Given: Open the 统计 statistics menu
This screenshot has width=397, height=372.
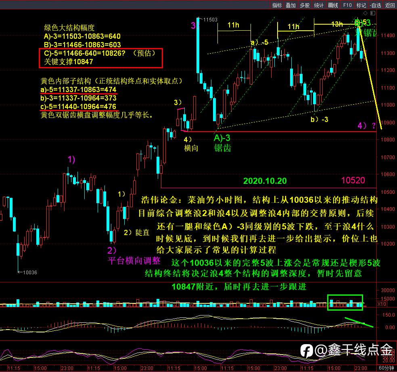Looking at the screenshot, I should click(318, 5).
